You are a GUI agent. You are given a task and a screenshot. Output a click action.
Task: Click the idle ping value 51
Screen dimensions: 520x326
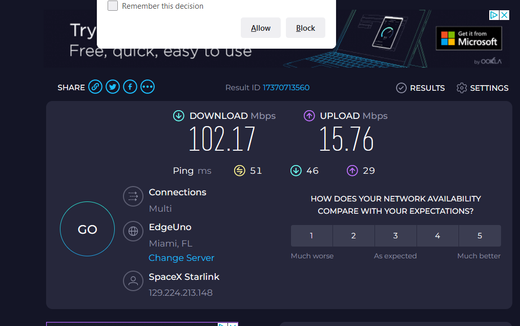[256, 171]
